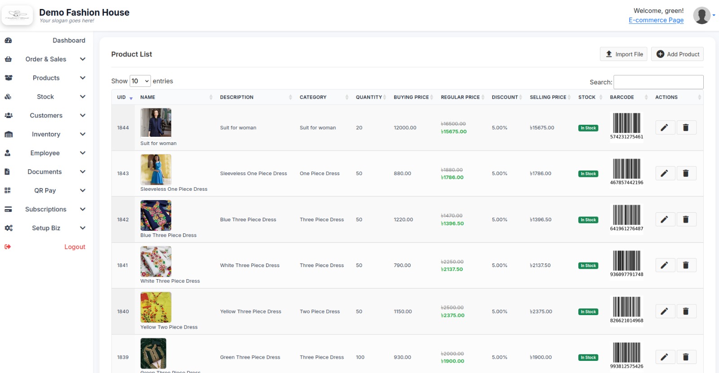
Task: Click the Add Product button
Action: point(677,54)
